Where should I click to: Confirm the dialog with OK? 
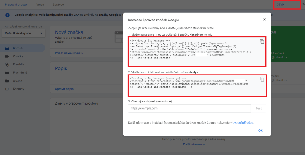260,131
